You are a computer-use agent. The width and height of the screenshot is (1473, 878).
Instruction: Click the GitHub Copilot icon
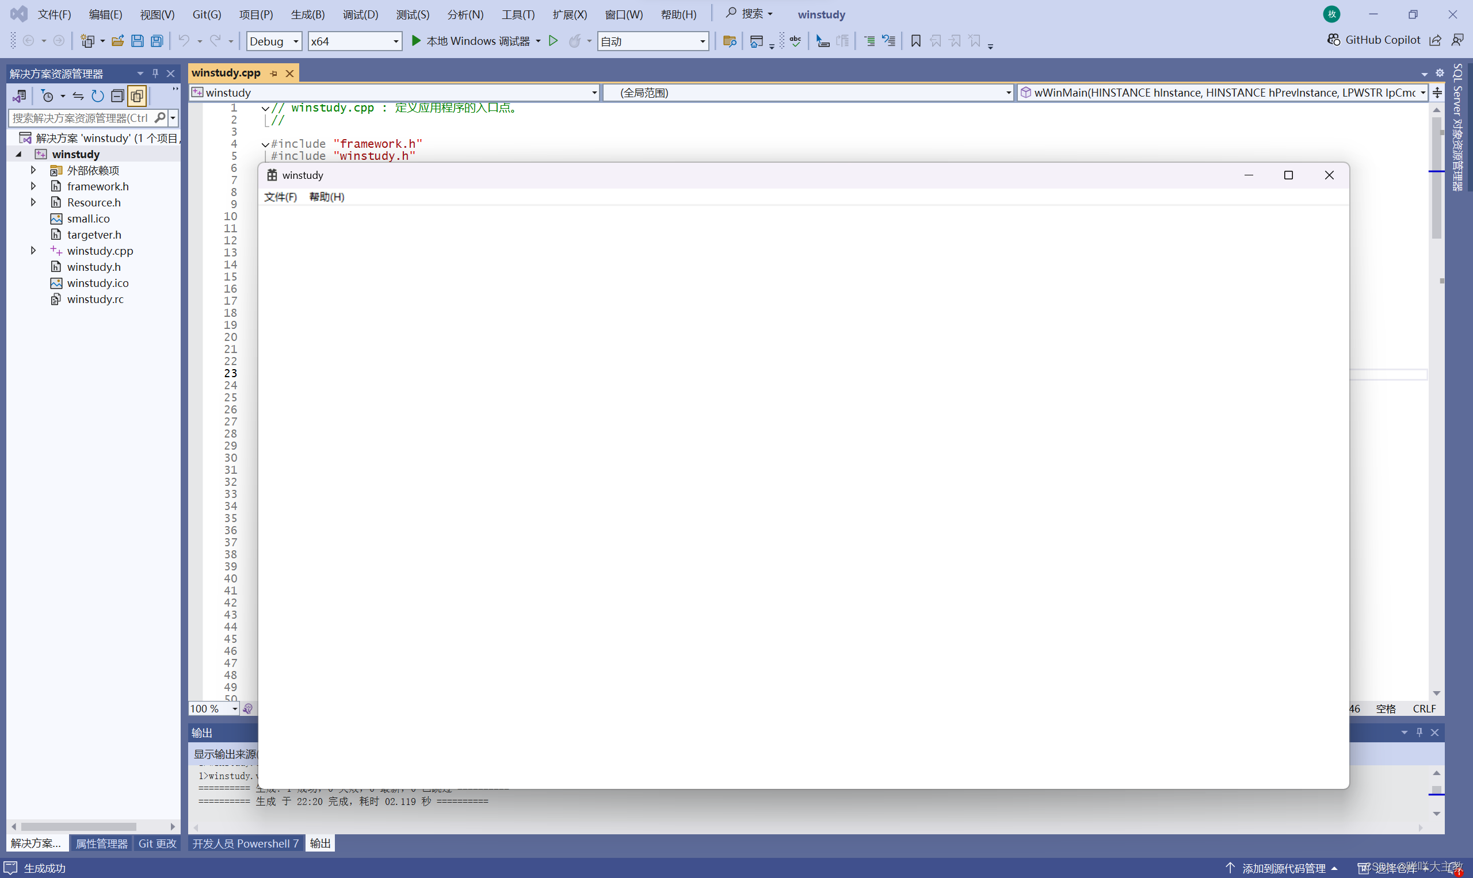pyautogui.click(x=1333, y=40)
